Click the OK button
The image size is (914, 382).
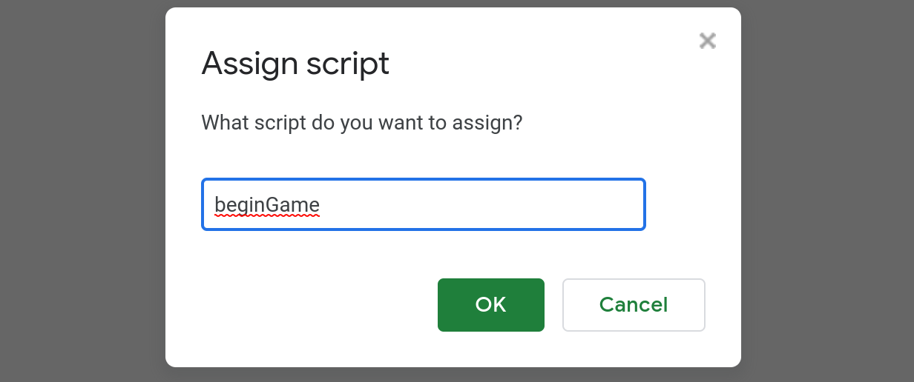(491, 305)
